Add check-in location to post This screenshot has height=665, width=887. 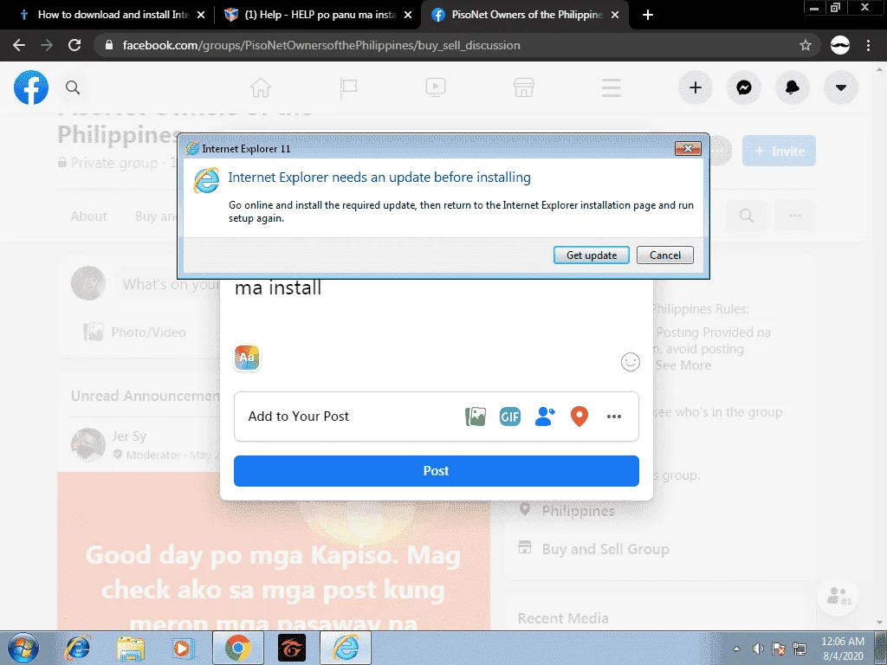579,416
